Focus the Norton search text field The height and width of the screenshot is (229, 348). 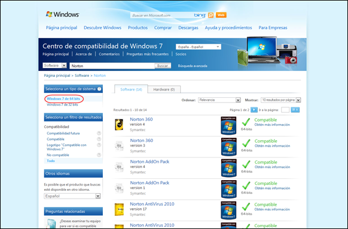[x=112, y=66]
